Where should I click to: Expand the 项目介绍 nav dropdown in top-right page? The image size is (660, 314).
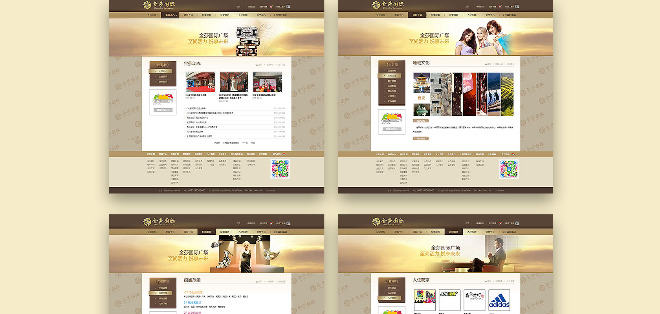(x=418, y=15)
